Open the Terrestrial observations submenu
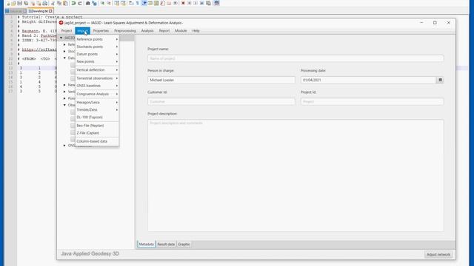 [x=97, y=78]
